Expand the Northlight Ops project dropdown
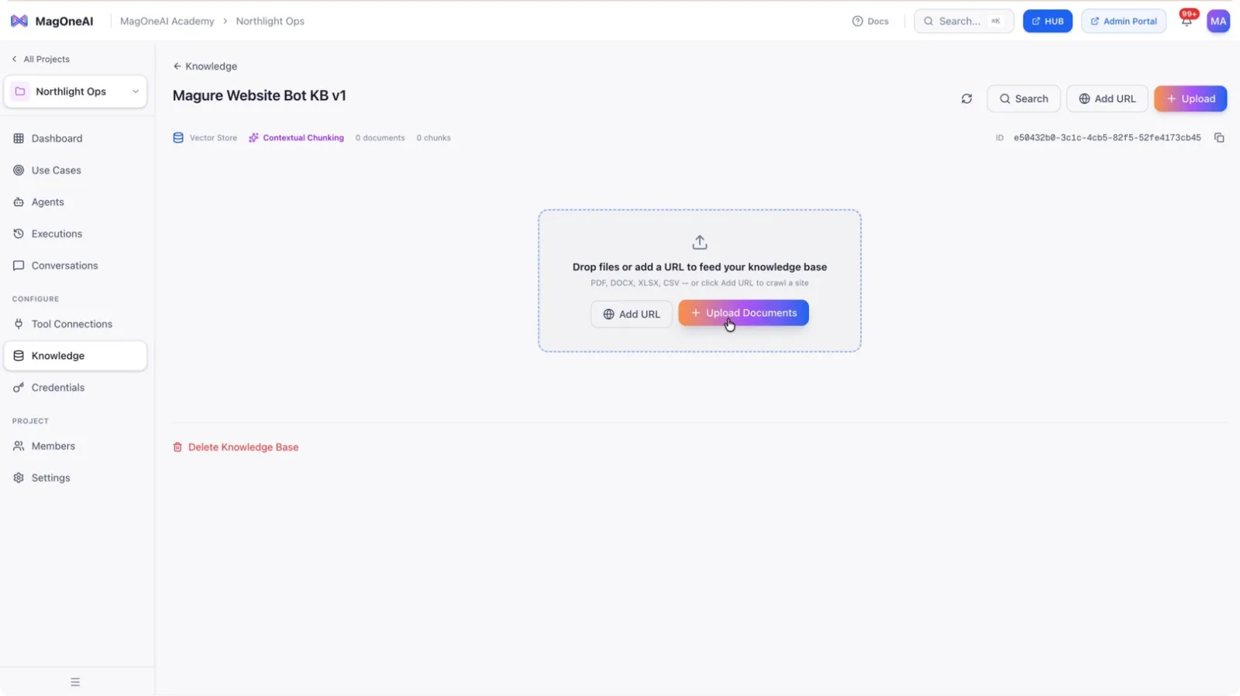This screenshot has width=1240, height=696. pos(75,91)
